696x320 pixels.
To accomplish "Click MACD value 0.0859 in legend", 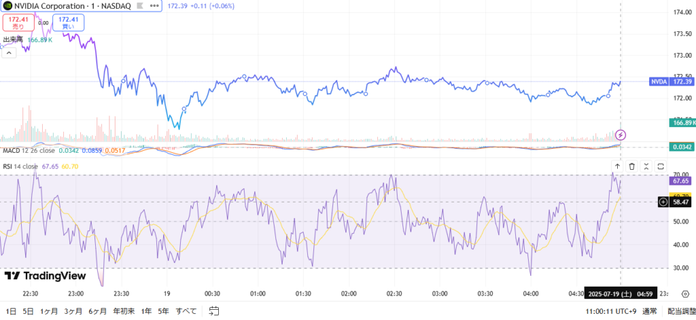I will [x=92, y=151].
